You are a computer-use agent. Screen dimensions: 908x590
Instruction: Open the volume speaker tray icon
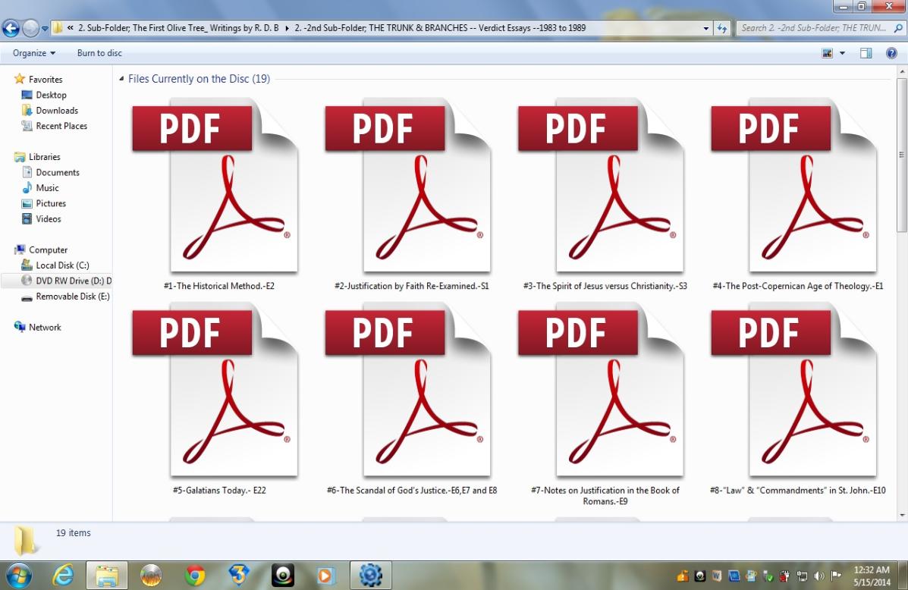click(818, 576)
